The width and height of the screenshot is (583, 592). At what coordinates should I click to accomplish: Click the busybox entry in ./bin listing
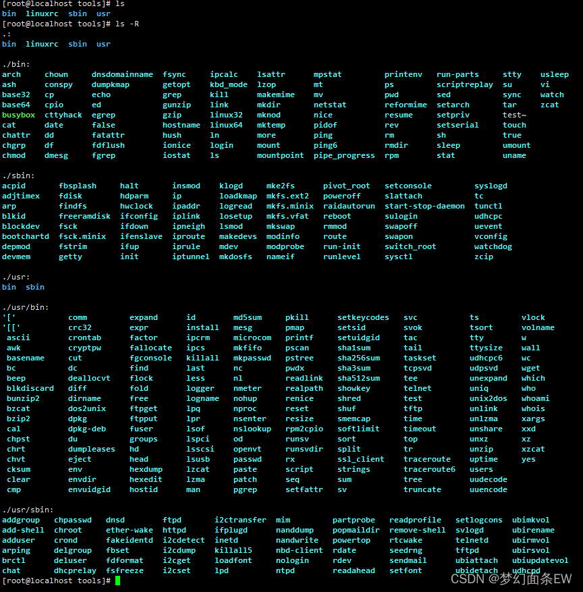[x=18, y=114]
